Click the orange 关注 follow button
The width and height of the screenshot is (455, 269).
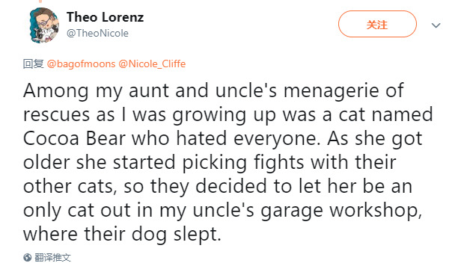(x=377, y=24)
